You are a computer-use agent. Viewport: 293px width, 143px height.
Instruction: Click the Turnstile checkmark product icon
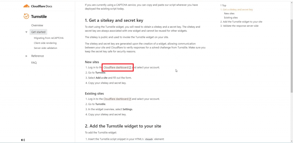(26, 16)
